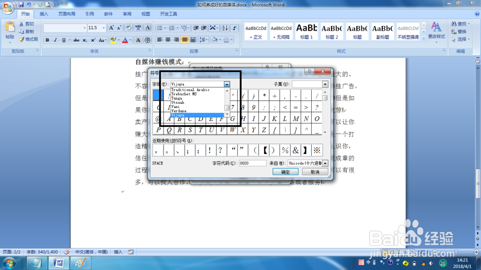Click the Justify alignment icon
Screen dimensions: 481x270
click(x=184, y=40)
